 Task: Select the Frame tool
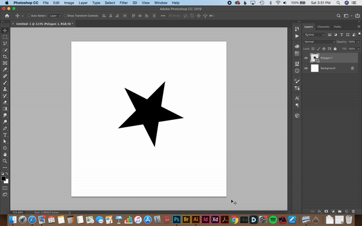pos(5,63)
